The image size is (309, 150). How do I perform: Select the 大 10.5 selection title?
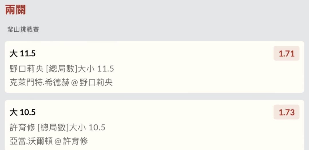[x=23, y=112]
